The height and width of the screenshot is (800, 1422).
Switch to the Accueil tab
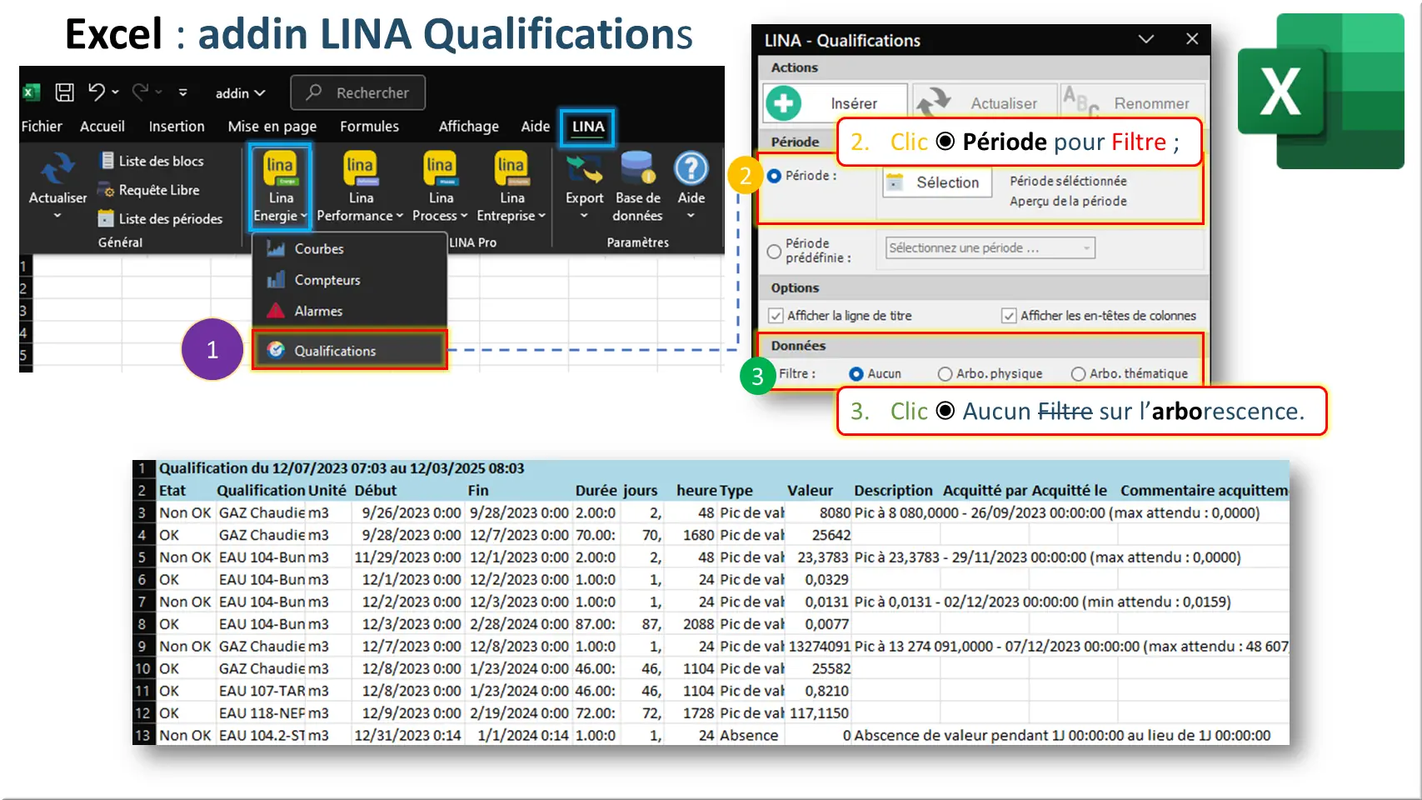tap(102, 126)
